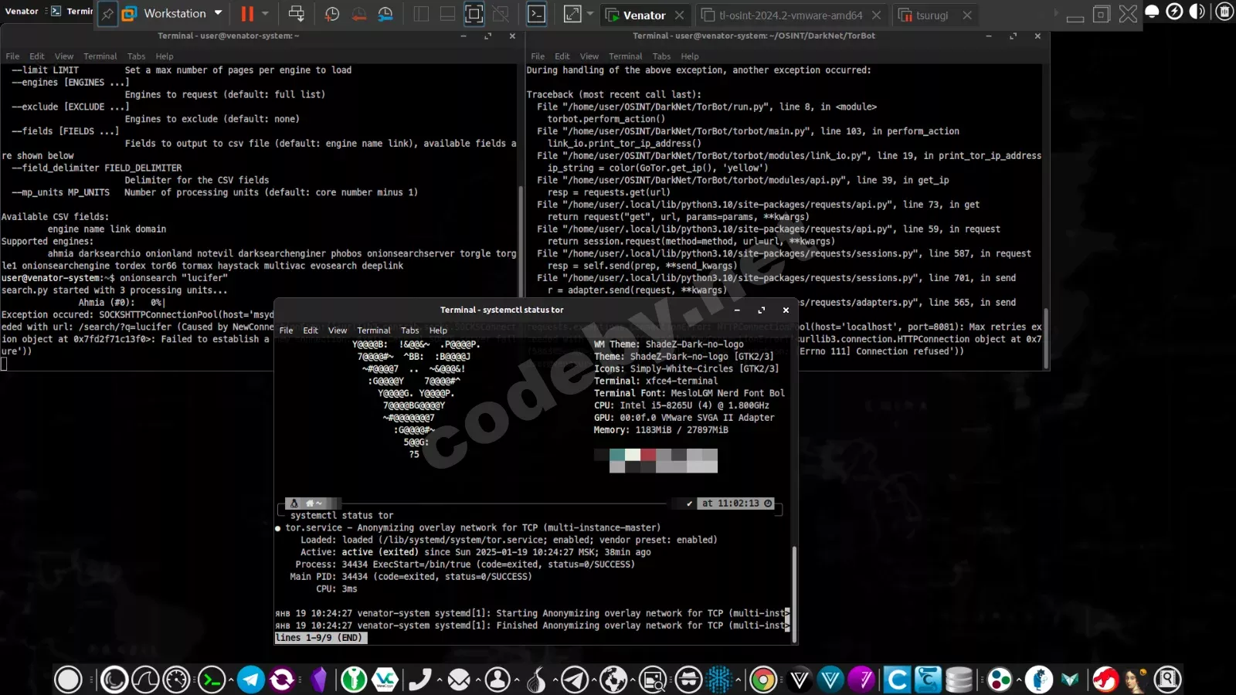Take a snapshot using the snapshot toolbar icon
1236x695 pixels.
pyautogui.click(x=333, y=14)
